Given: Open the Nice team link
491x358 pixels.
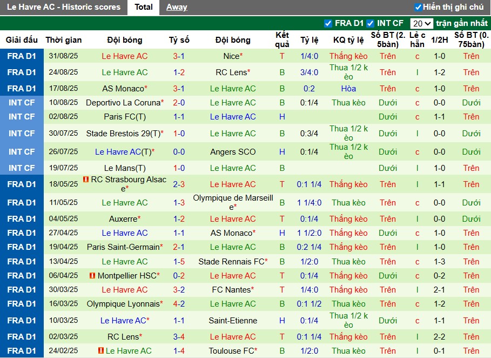Looking at the screenshot, I should pyautogui.click(x=231, y=56).
